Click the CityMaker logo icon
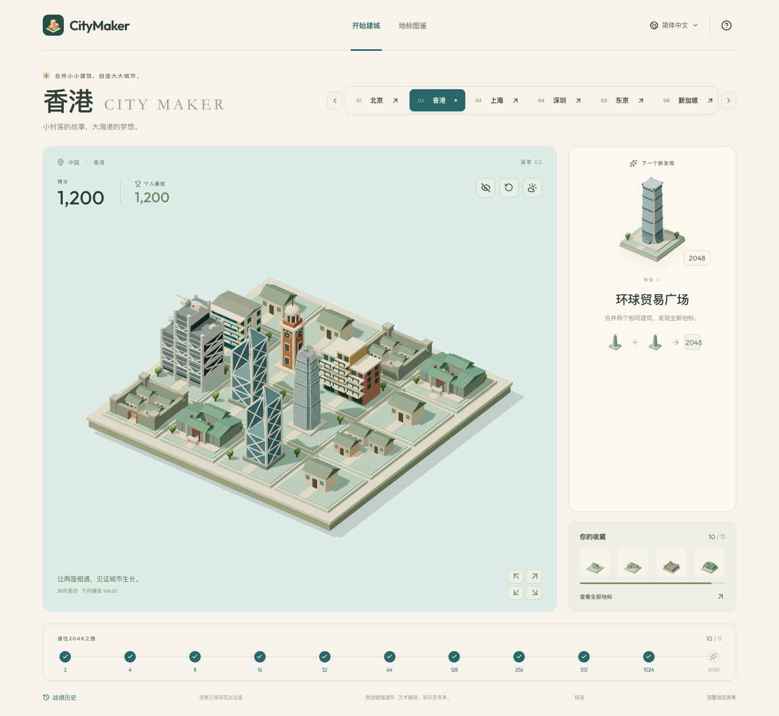The width and height of the screenshot is (779, 716). [x=53, y=25]
